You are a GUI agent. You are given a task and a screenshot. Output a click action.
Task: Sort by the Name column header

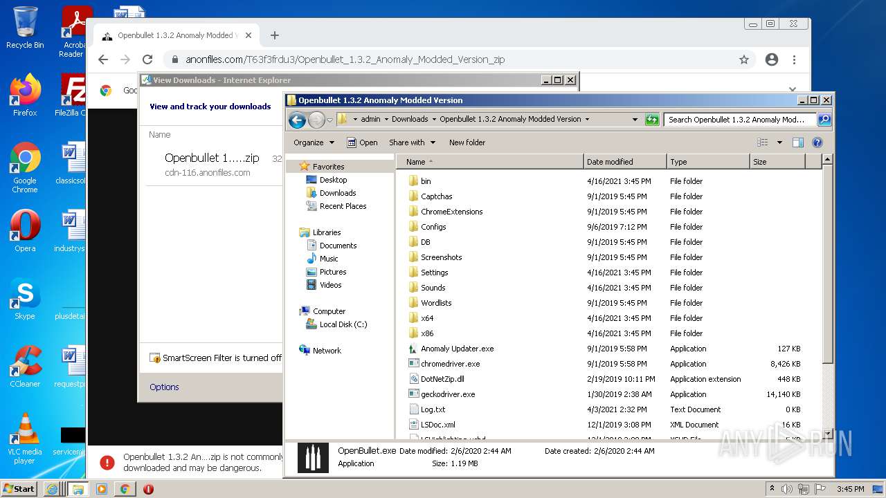pos(490,162)
